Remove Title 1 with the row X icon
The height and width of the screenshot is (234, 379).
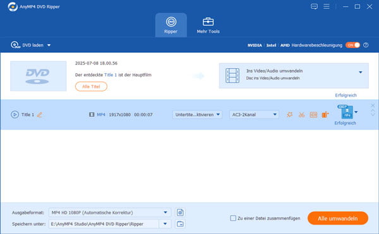click(x=373, y=105)
